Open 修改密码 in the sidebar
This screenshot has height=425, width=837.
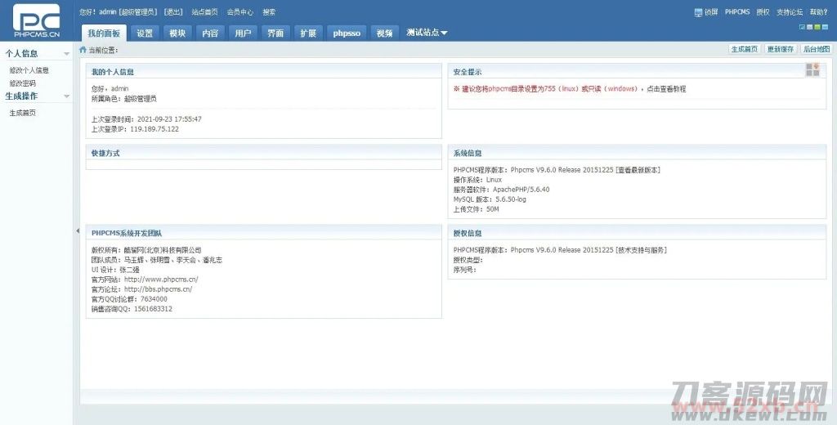22,83
